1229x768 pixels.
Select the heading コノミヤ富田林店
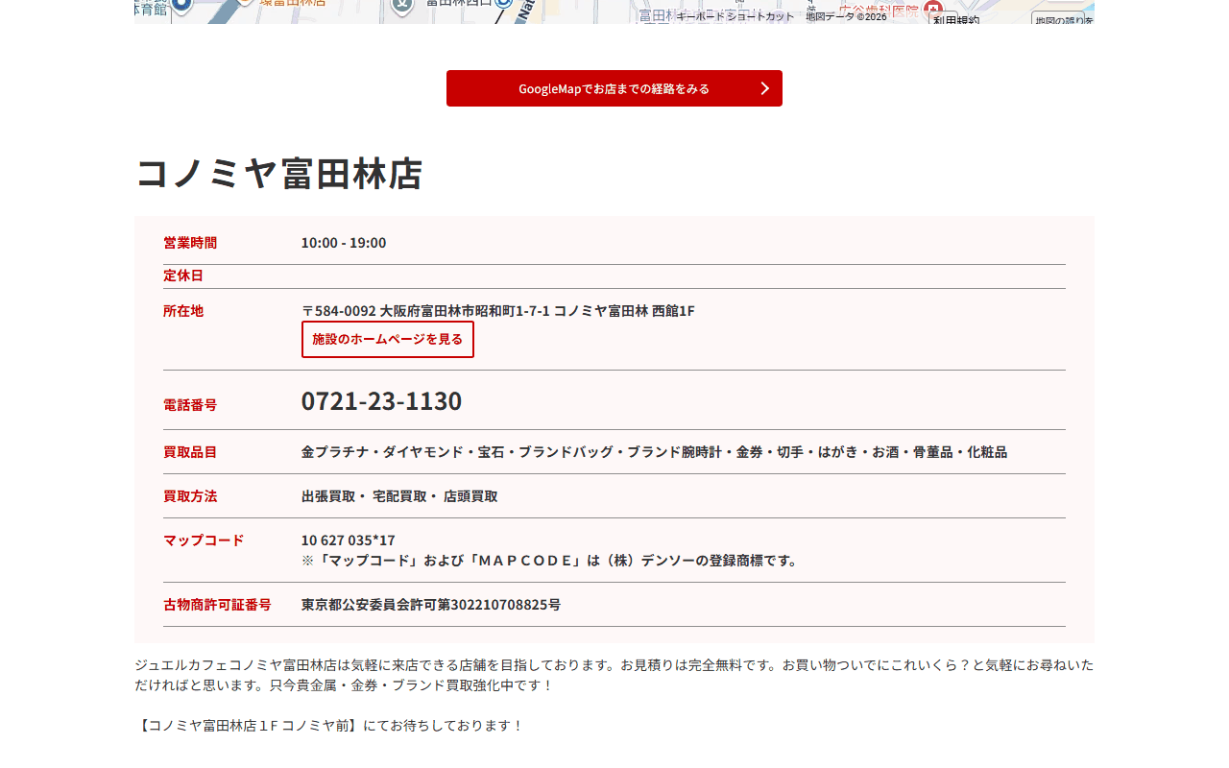pyautogui.click(x=278, y=173)
